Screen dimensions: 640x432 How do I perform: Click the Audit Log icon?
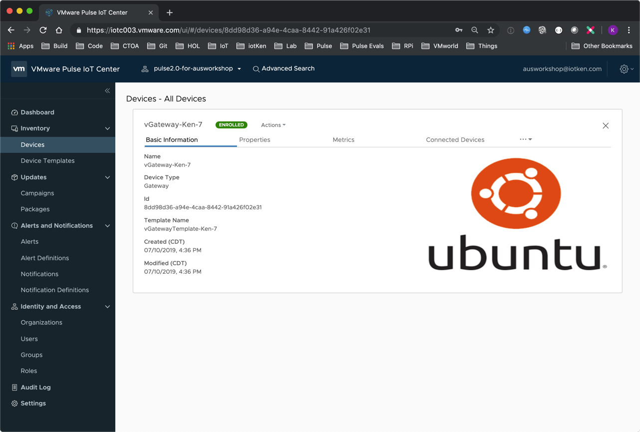tap(14, 387)
